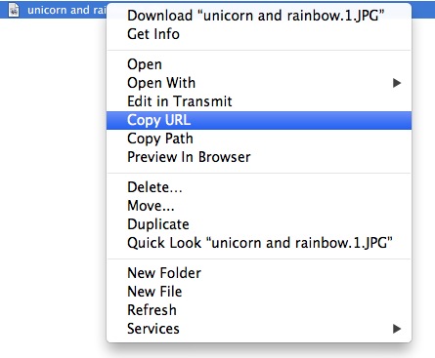This screenshot has width=435, height=358.
Task: Select Refresh in the context menu
Action: 259,310
